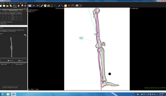Click the undo arrow icon

(34, 6)
